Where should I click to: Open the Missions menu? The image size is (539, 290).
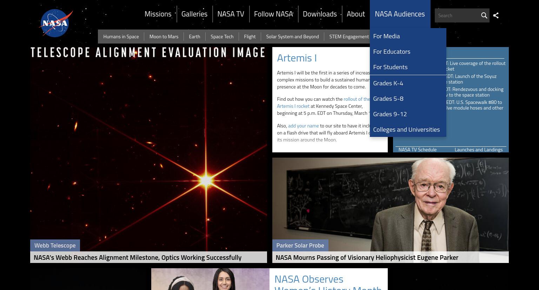coord(158,14)
